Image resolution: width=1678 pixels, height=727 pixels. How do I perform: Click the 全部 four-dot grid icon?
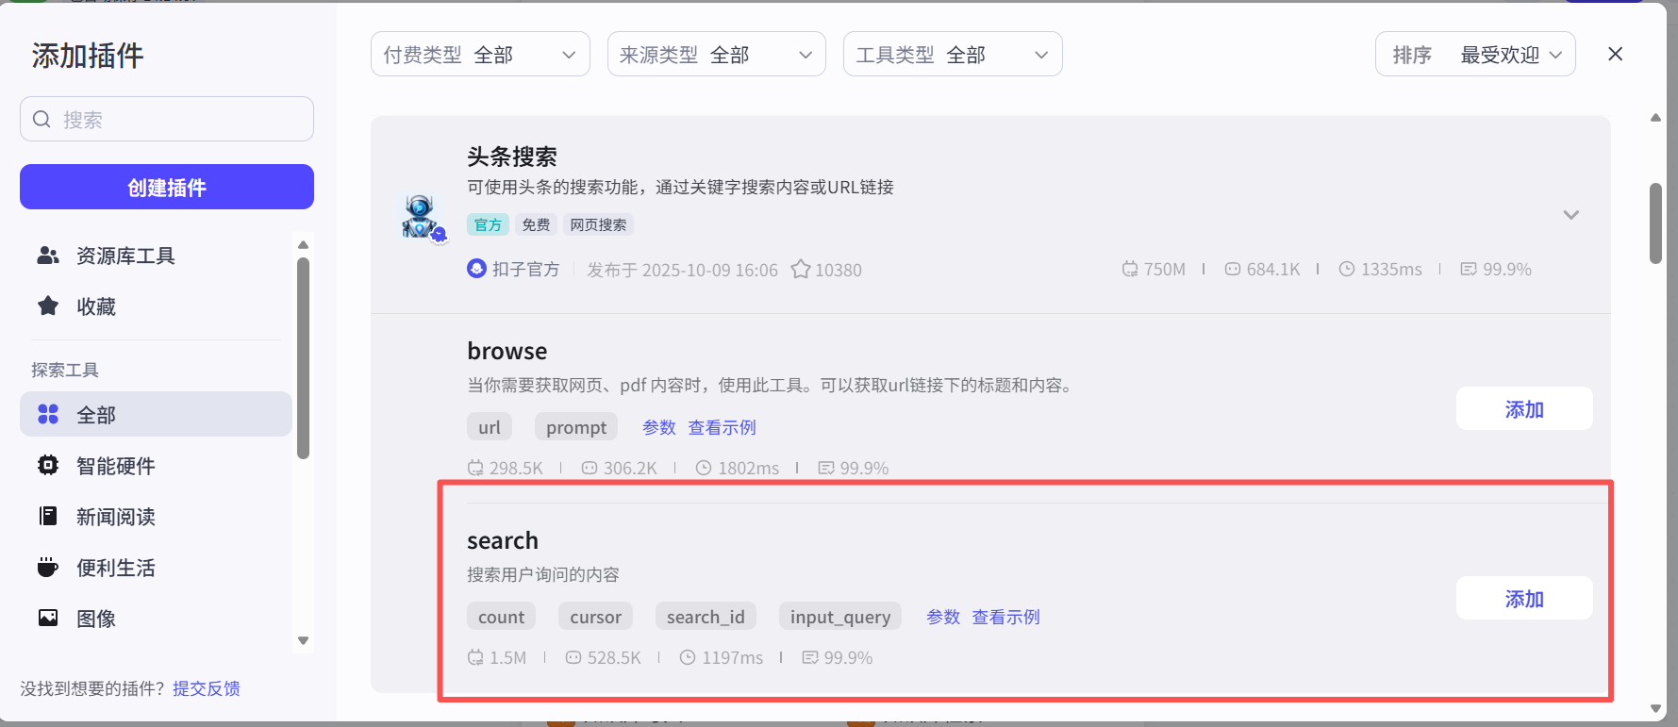tap(48, 414)
